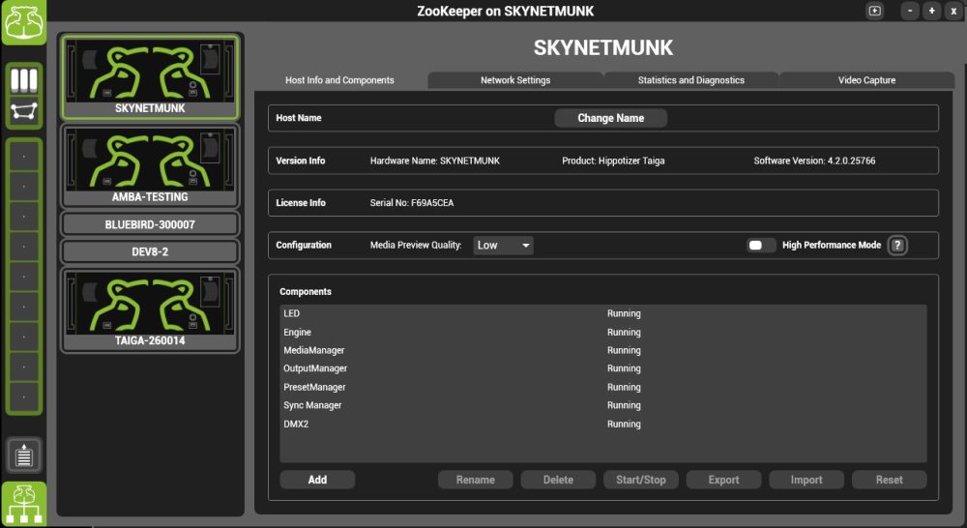
Task: Switch to Network Settings tab
Action: tap(515, 80)
